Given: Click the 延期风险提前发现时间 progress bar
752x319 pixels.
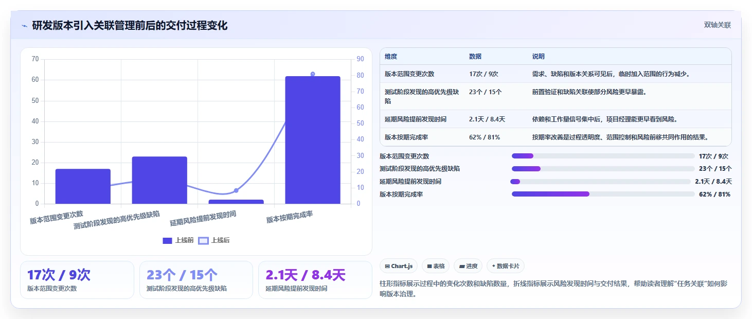Looking at the screenshot, I should point(600,182).
